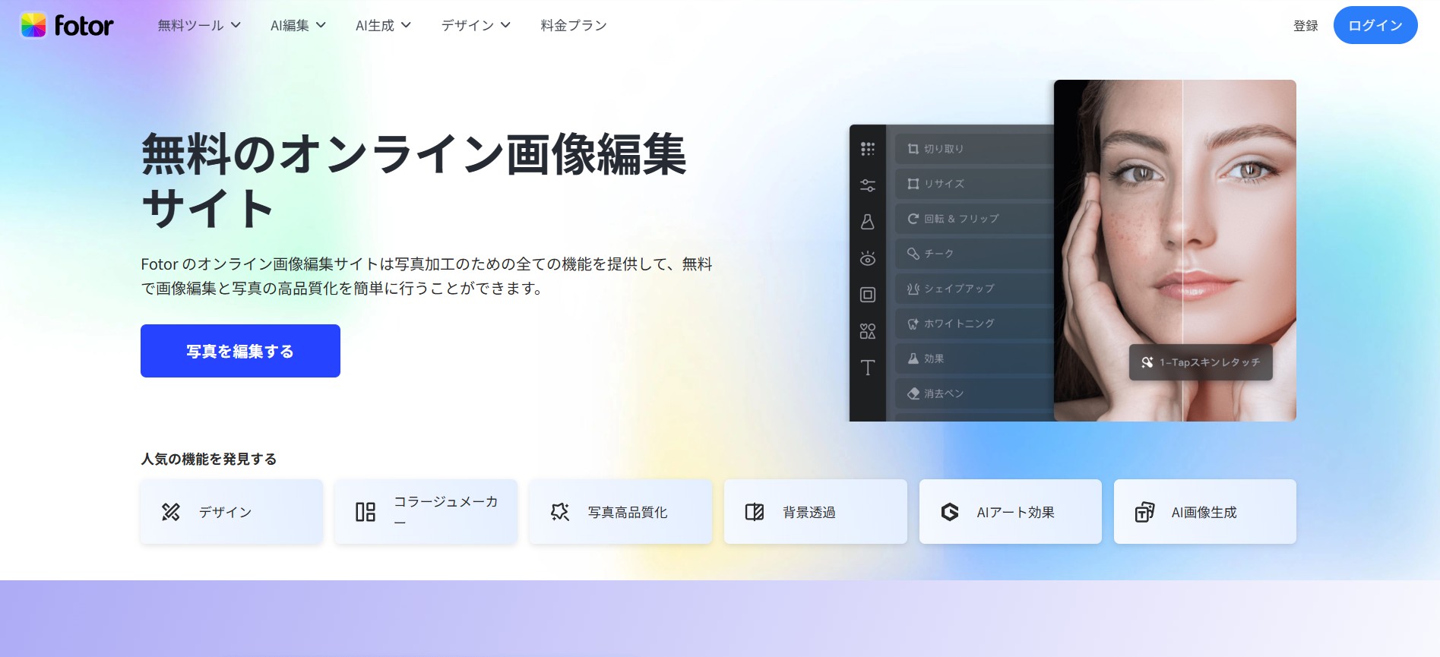Open the AI画像生成 card

(x=1205, y=511)
